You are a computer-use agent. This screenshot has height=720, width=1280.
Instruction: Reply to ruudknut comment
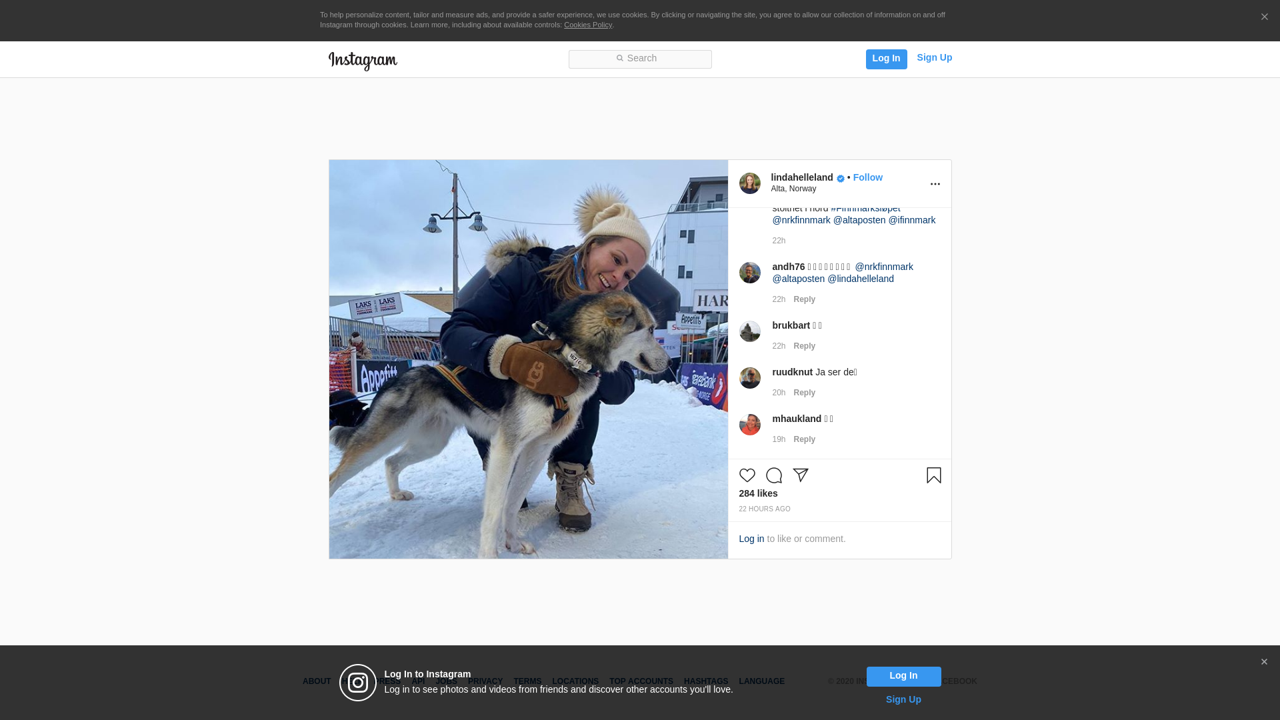pyautogui.click(x=804, y=393)
